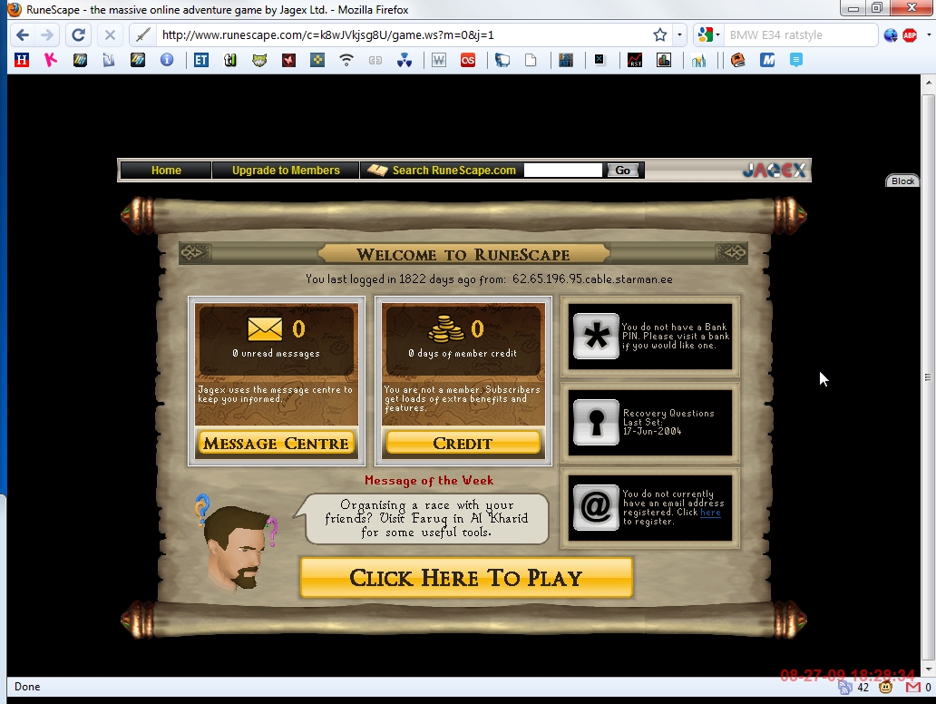Click the Gmail notifier icon in status bar
The width and height of the screenshot is (936, 704).
(912, 688)
